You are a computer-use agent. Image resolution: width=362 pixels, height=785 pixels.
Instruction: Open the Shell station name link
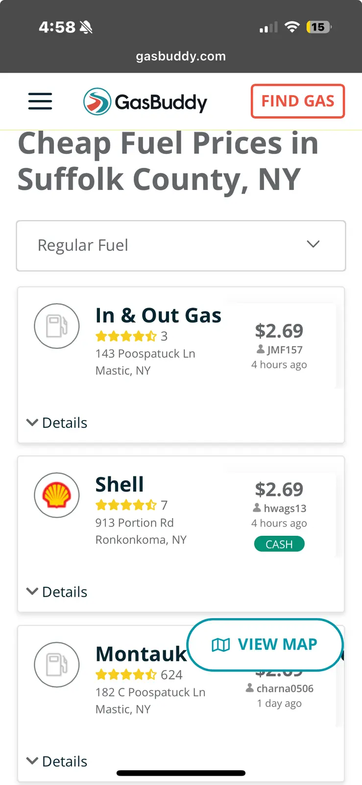[120, 484]
